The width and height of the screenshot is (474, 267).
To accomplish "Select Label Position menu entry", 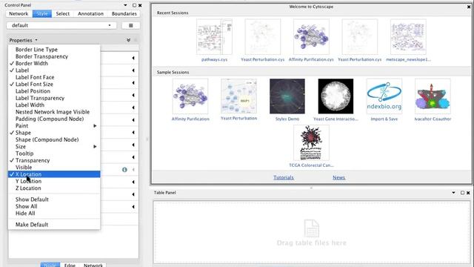I will (x=54, y=91).
